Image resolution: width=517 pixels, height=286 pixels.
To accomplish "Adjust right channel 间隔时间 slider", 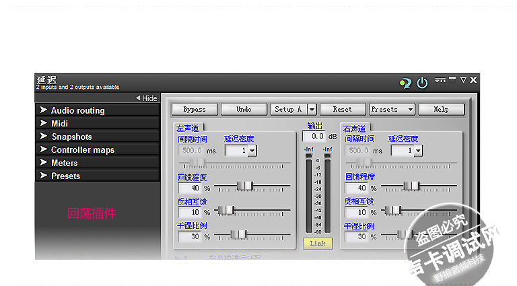I will (x=364, y=163).
